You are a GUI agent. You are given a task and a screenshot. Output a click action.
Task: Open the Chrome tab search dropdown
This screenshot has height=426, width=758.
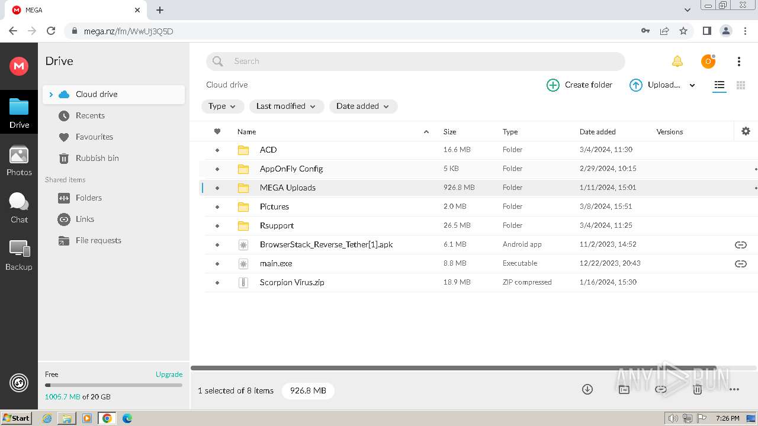[688, 10]
